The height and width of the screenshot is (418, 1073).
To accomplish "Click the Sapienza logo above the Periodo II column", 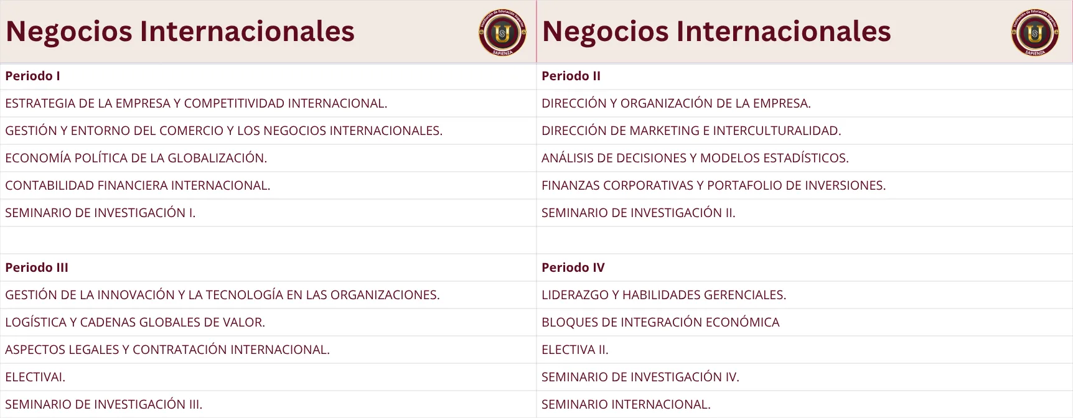I will point(1034,32).
